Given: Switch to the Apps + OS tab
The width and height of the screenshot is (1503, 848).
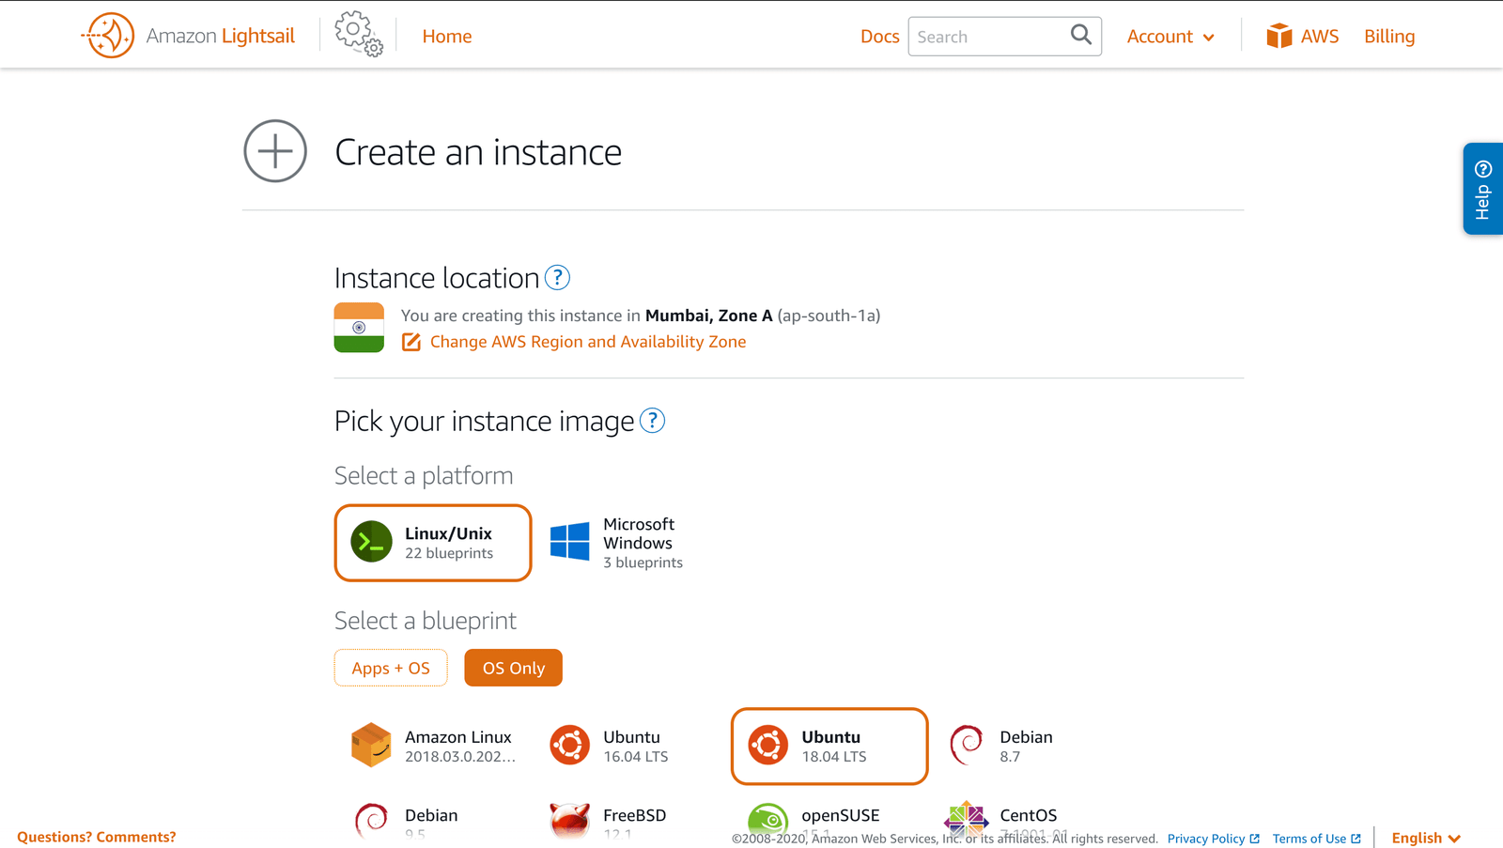Looking at the screenshot, I should click(x=391, y=668).
